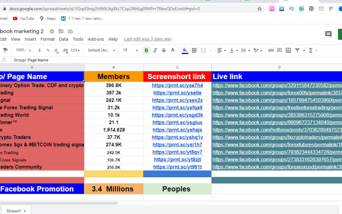Star the document title
Image resolution: width=342 pixels, height=214 pixels.
coord(52,31)
